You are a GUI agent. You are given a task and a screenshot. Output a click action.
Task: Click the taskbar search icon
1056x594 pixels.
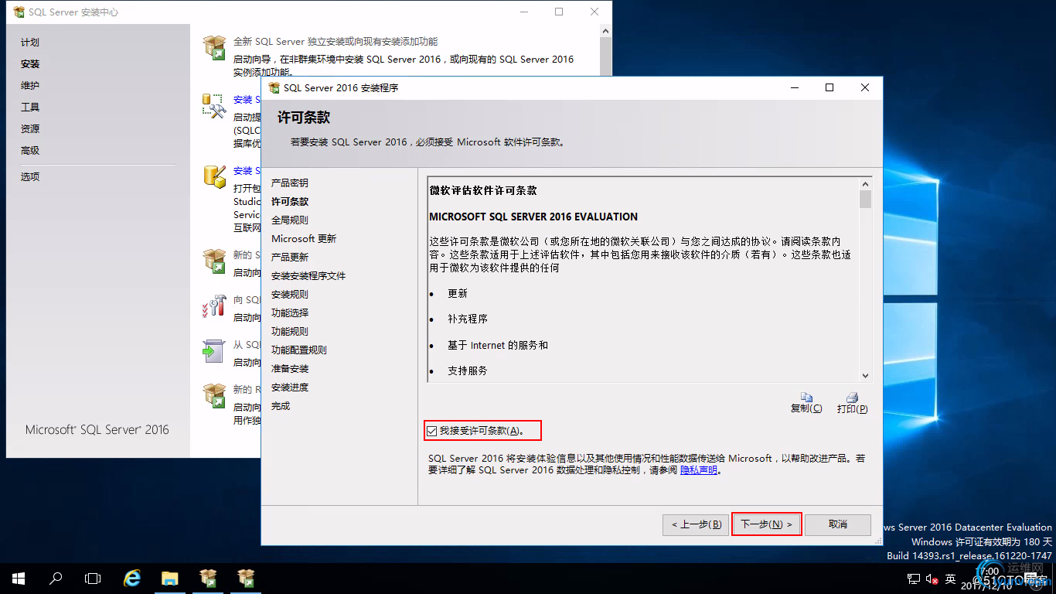point(56,578)
